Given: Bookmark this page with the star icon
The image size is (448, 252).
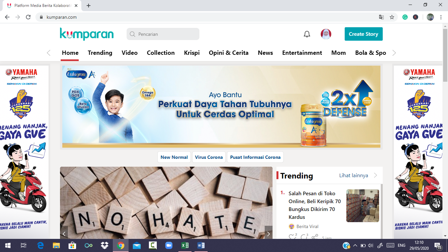Looking at the screenshot, I should 392,17.
